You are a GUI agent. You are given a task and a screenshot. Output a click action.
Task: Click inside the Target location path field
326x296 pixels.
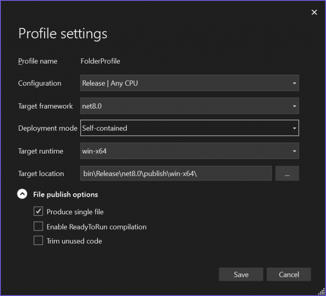point(175,173)
